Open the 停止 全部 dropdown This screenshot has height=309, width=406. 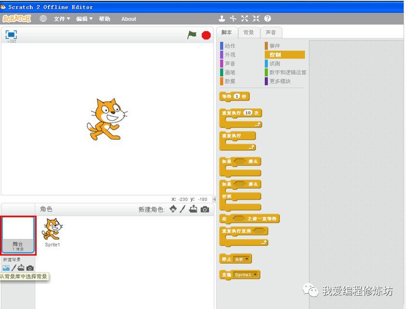tap(242, 259)
